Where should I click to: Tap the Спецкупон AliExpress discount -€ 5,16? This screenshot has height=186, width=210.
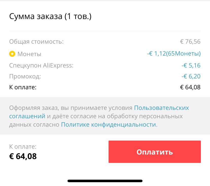coord(191,65)
